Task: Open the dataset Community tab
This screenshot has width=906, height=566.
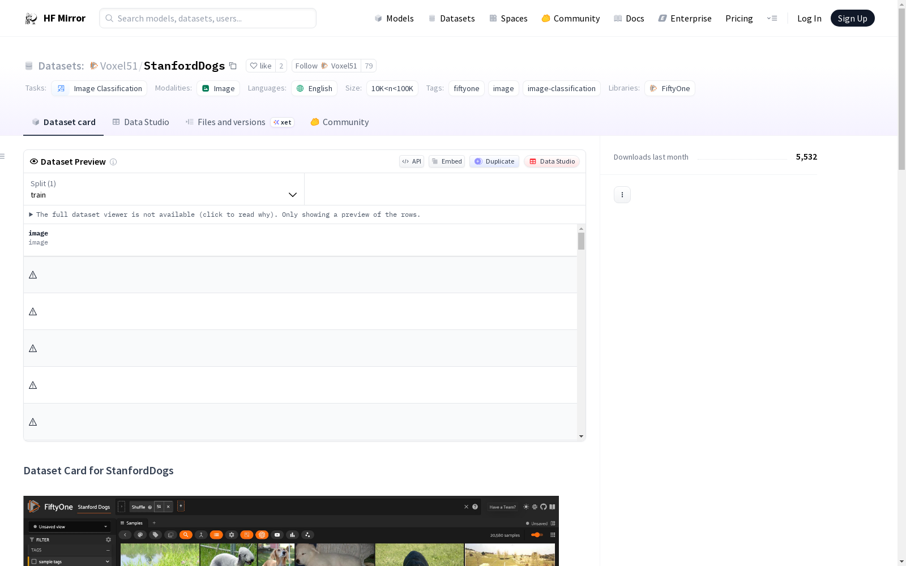Action: pos(339,122)
